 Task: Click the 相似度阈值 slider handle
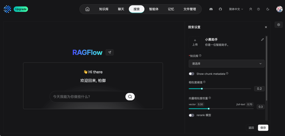202,89
